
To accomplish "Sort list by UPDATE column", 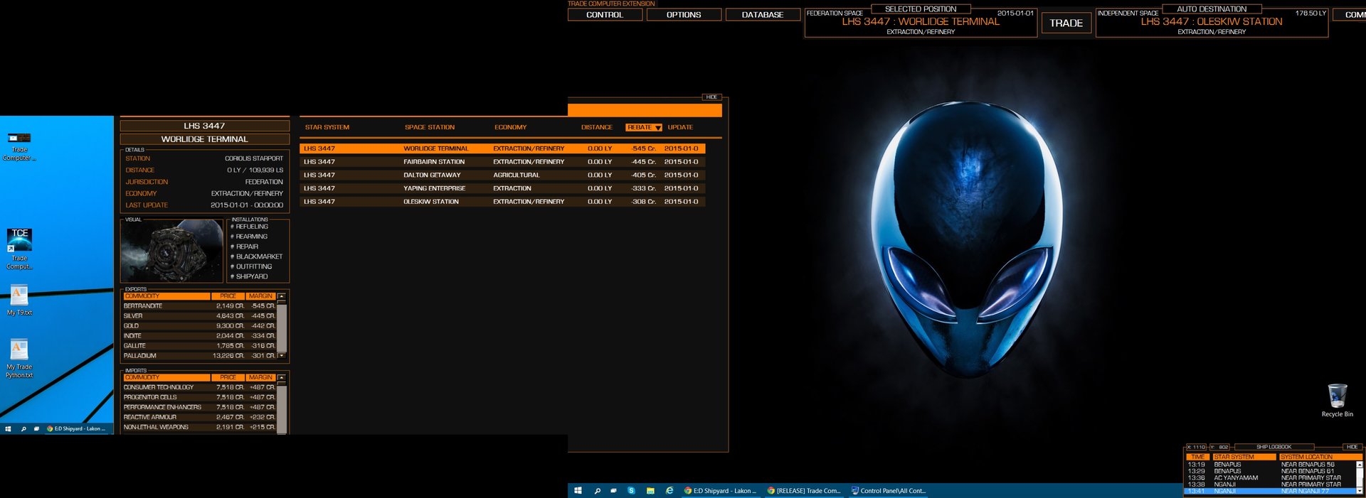I will coord(680,127).
